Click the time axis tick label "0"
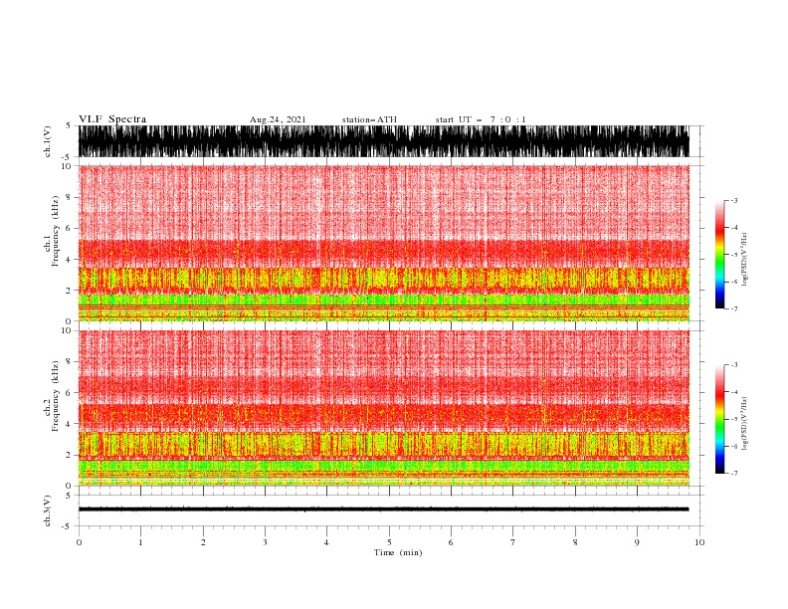Image resolution: width=788 pixels, height=609 pixels. point(79,542)
